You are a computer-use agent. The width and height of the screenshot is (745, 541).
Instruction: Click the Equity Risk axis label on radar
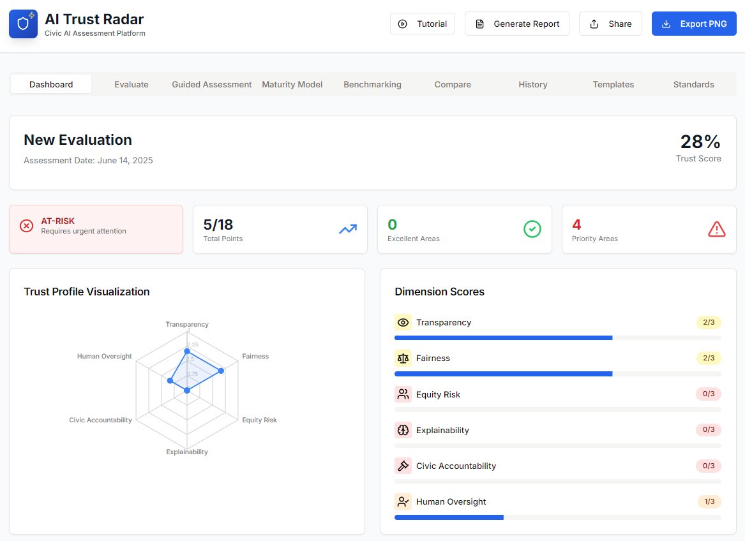tap(259, 420)
